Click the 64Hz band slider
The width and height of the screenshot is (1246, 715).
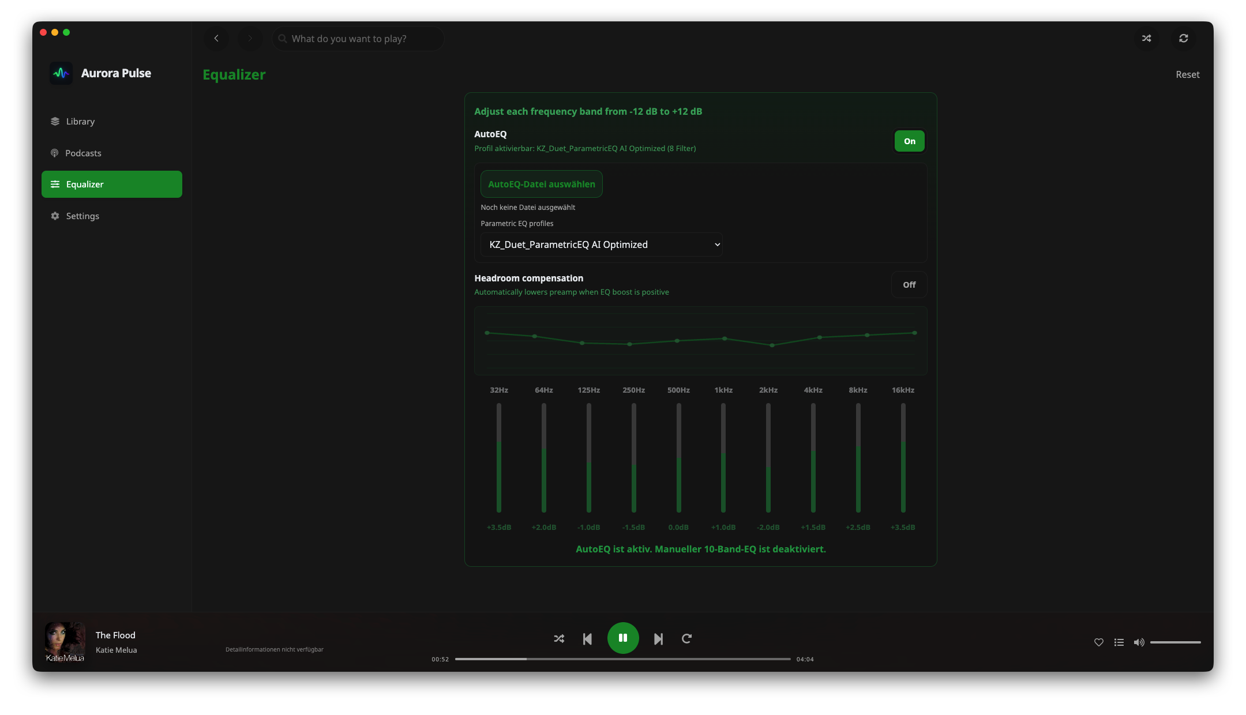click(x=544, y=458)
